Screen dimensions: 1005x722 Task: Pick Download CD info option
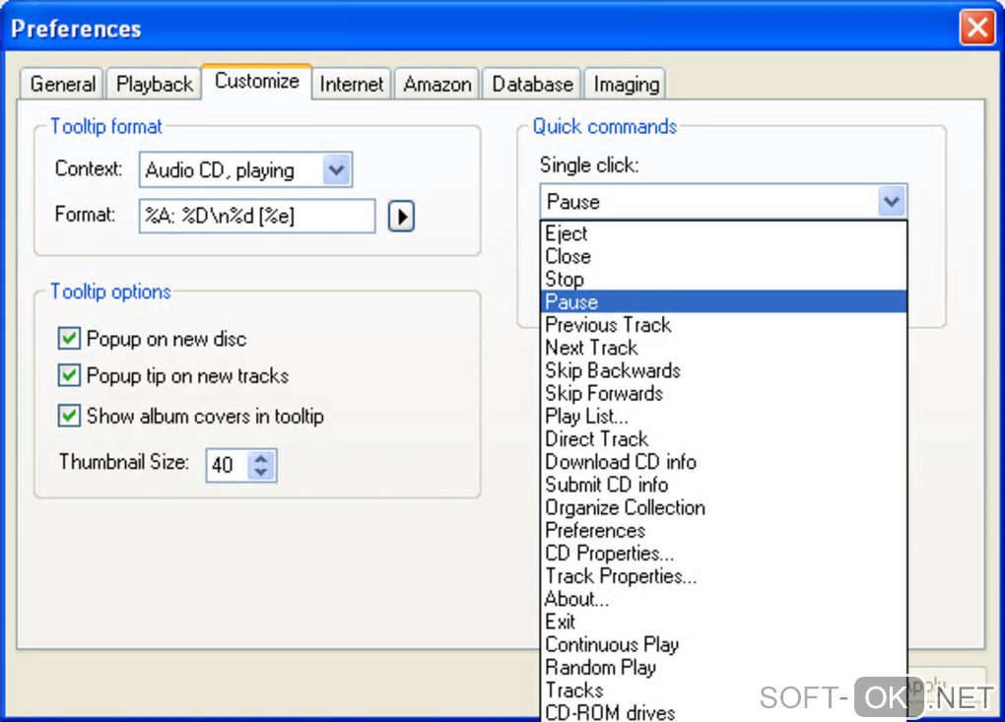point(621,462)
